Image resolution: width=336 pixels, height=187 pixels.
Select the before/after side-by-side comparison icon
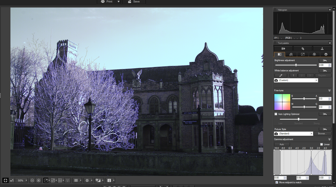point(53,180)
